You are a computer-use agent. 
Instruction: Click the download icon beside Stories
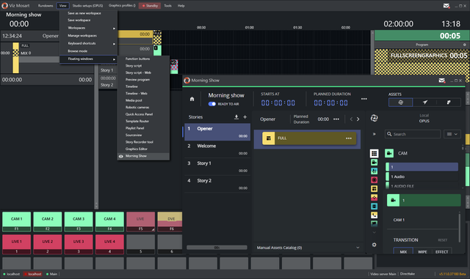[236, 117]
